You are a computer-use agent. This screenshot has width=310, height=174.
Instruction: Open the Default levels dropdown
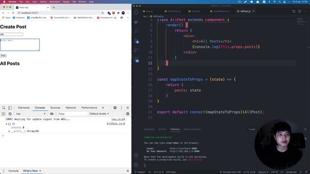99,114
